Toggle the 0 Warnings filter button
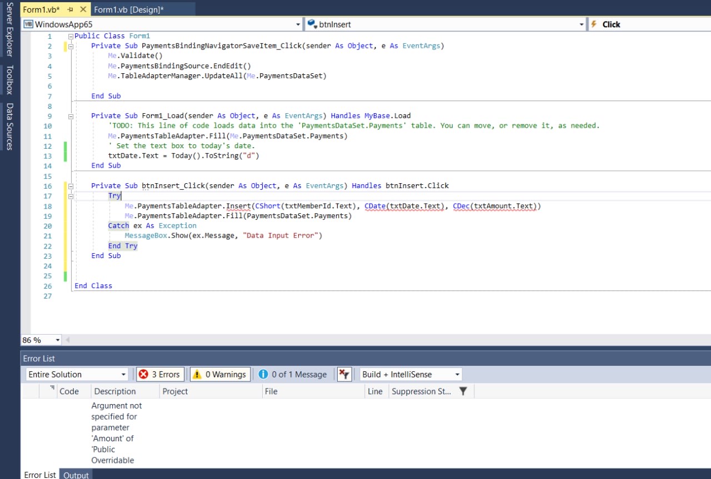This screenshot has height=479, width=711. 220,374
